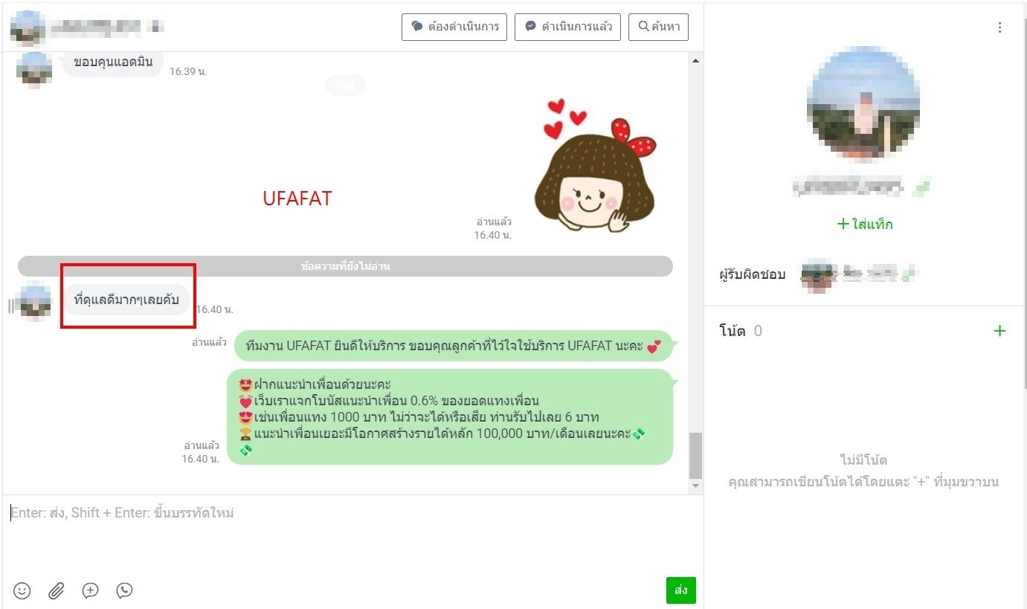The image size is (1027, 609).
Task: Open the emoji and sticker picker
Action: click(22, 590)
